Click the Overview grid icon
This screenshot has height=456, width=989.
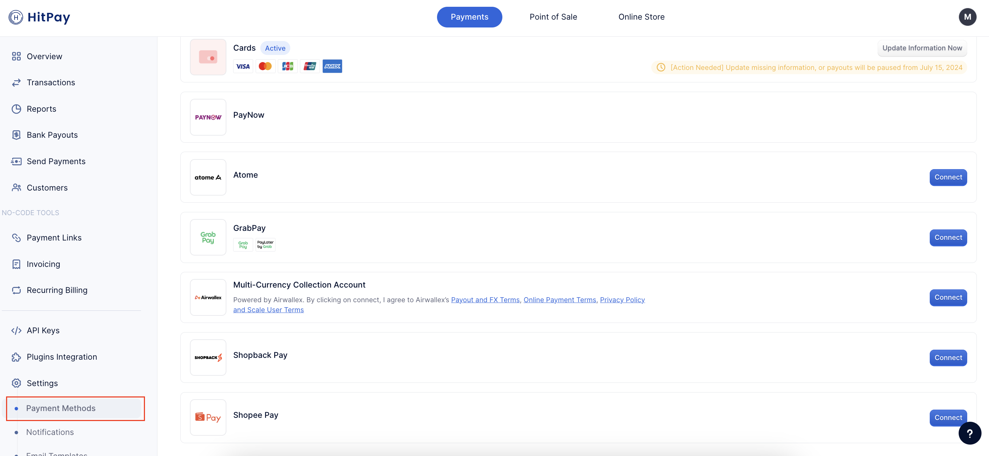coord(16,56)
